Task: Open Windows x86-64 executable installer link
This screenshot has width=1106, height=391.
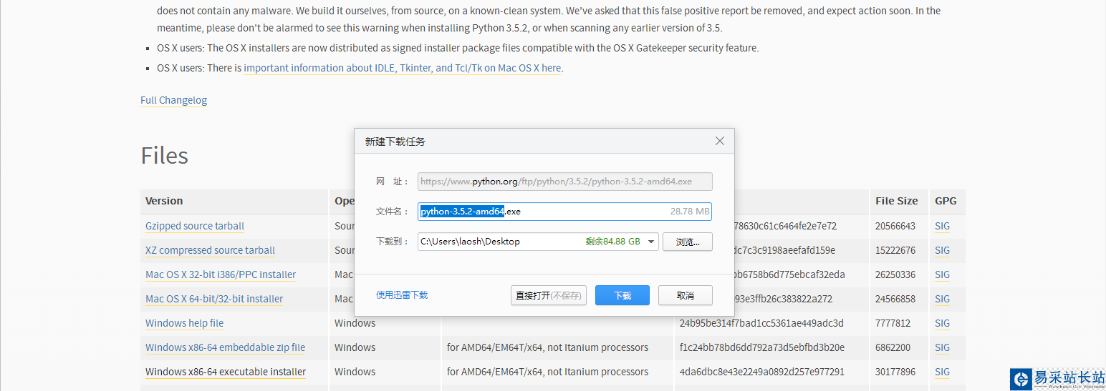Action: point(226,372)
